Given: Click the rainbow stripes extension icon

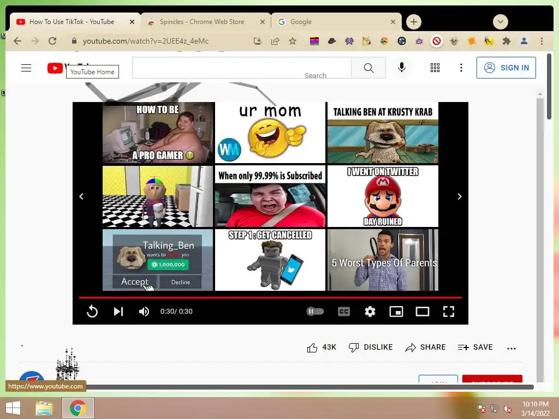Looking at the screenshot, I should pos(314,41).
